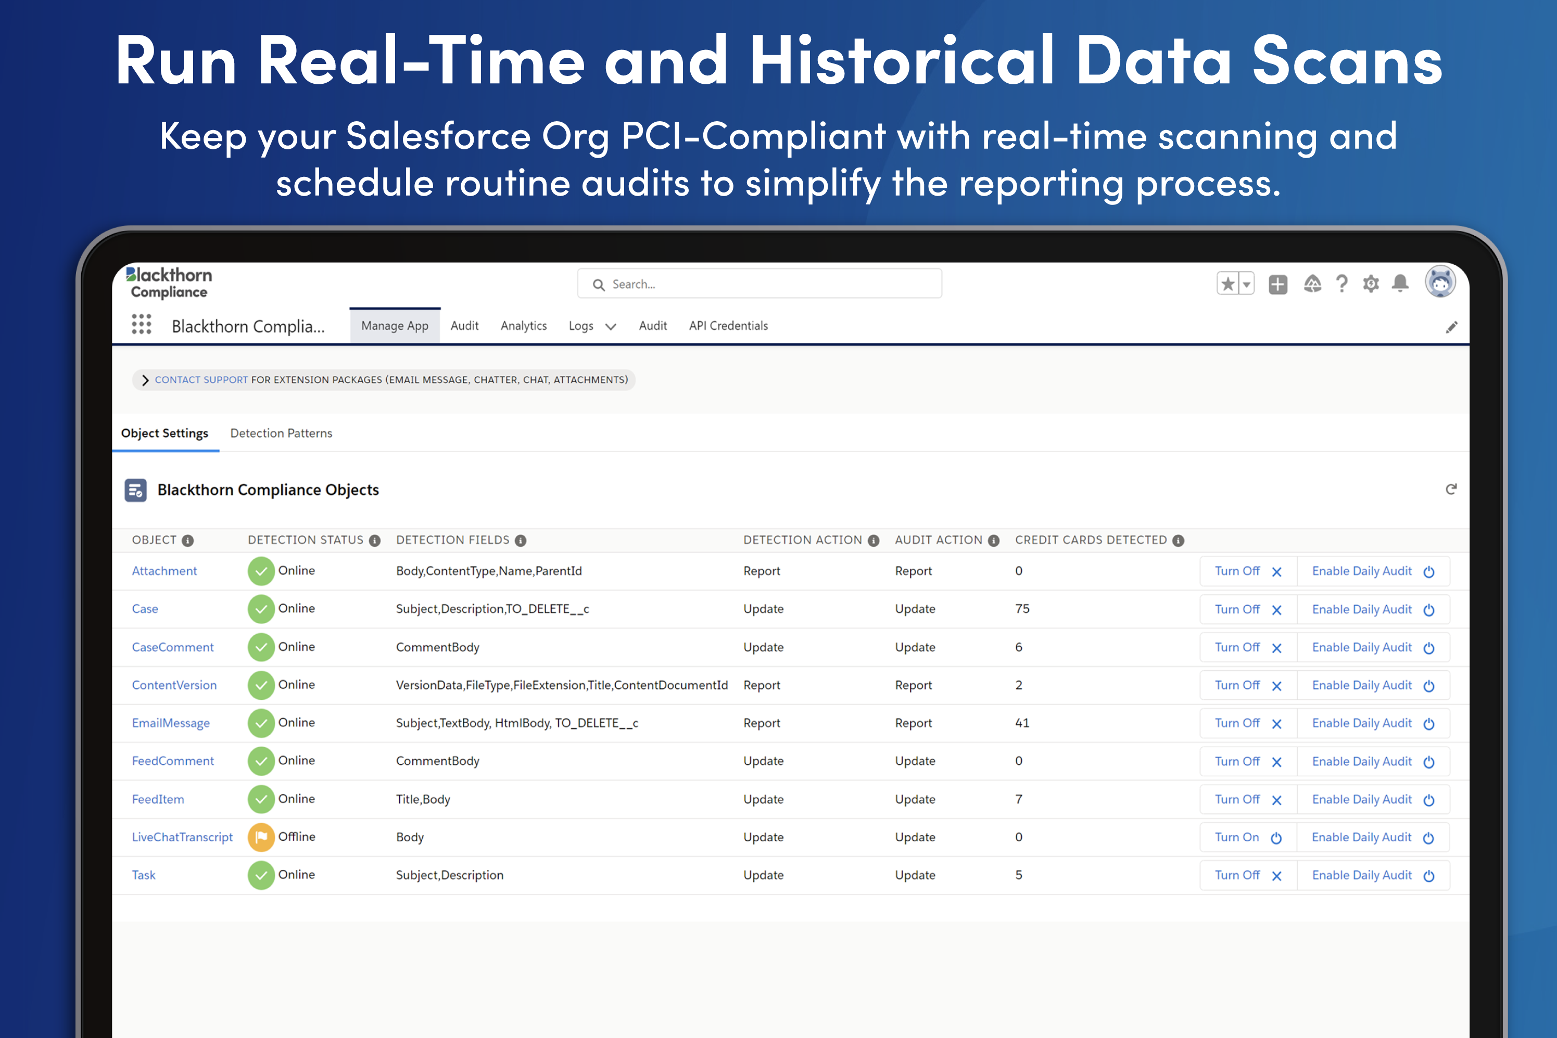Open the Manage App tab
The image size is (1557, 1038).
click(395, 326)
